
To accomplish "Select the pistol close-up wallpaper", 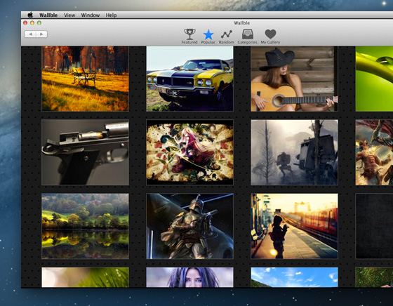I will tap(85, 152).
